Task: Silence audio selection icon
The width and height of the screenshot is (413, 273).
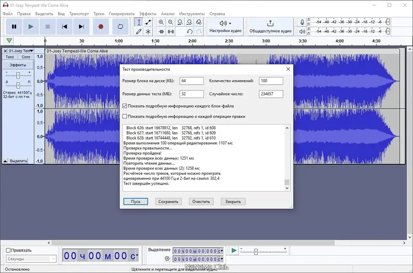Action: point(171,32)
